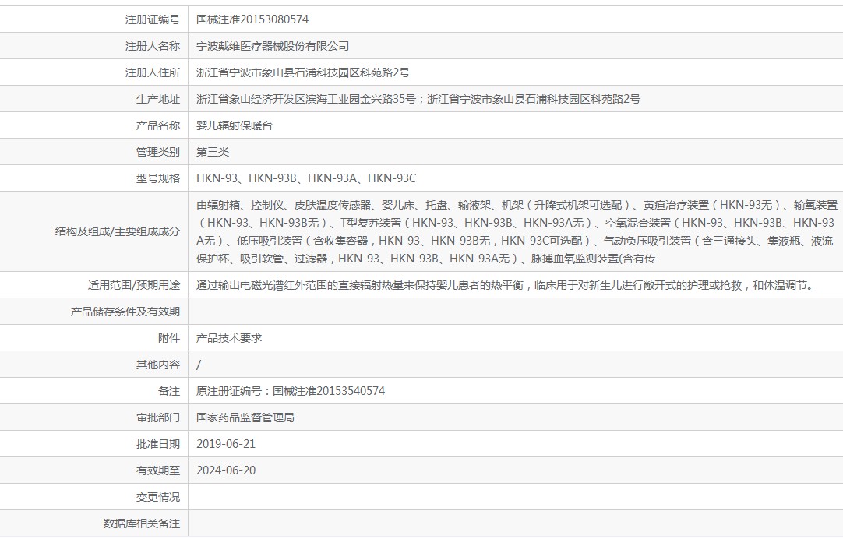Viewport: 843px width, 539px height.
Task: Select intended use text starting 通过输出电磁光谱
Action: (x=506, y=285)
